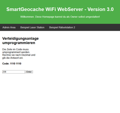Click the line 'umprogrammiert werden.'
The image size is (120, 113).
click(x=16, y=52)
